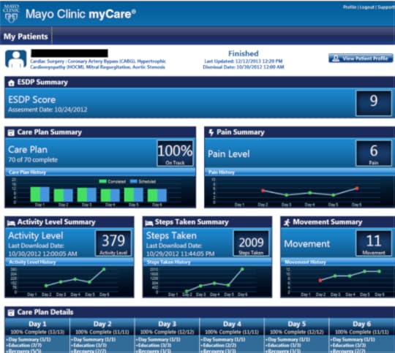Click the calendar icon beside Care Plan Summary
395x353 pixels.
coord(11,132)
